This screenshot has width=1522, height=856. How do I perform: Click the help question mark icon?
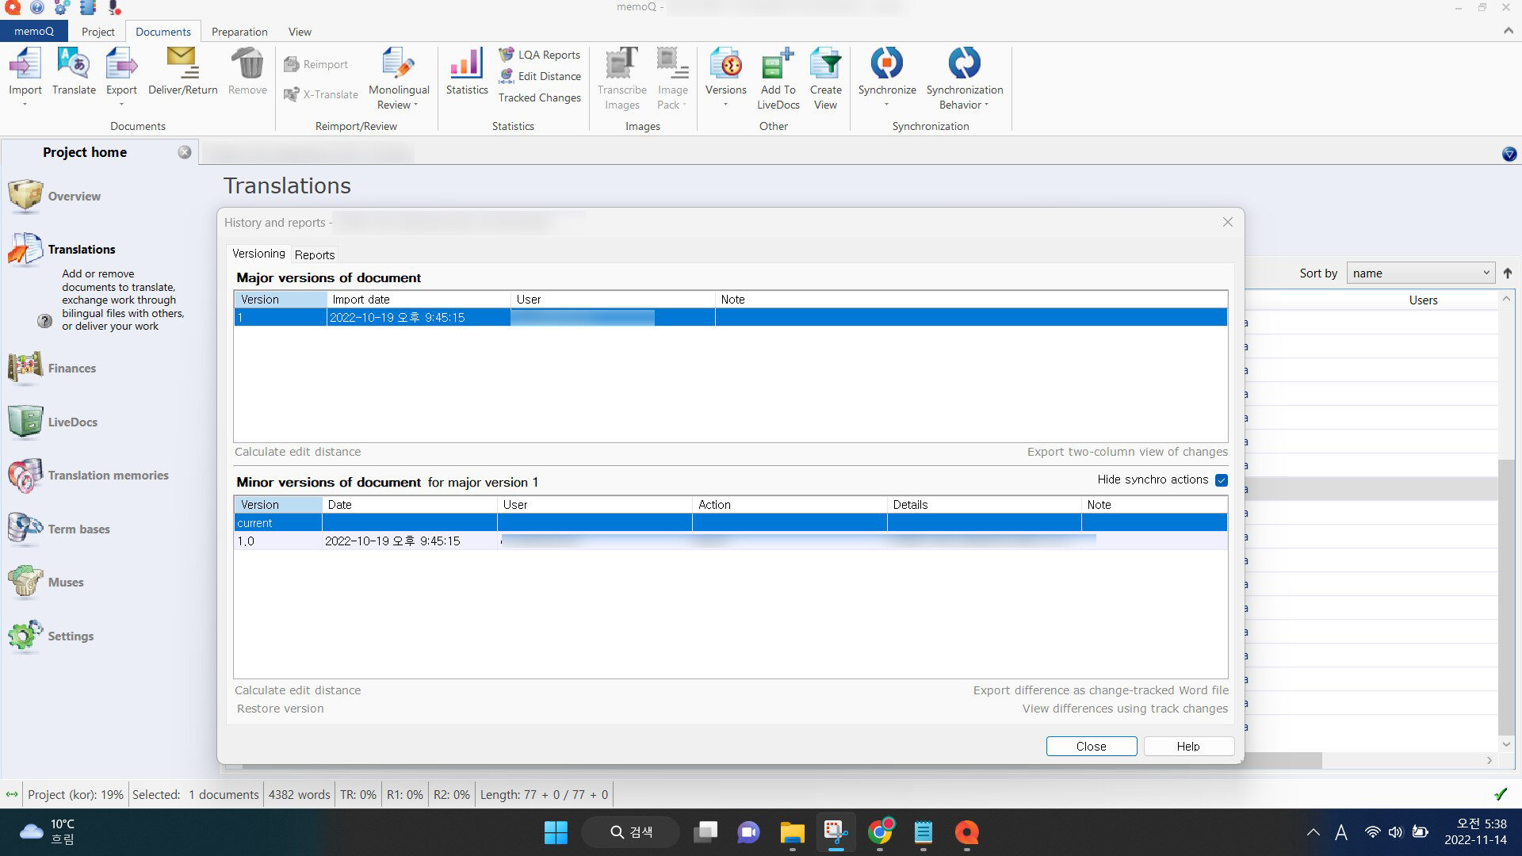[x=45, y=321]
